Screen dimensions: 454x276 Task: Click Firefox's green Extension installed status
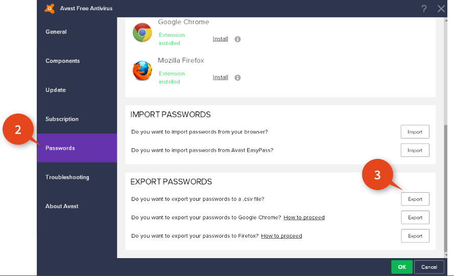point(172,77)
